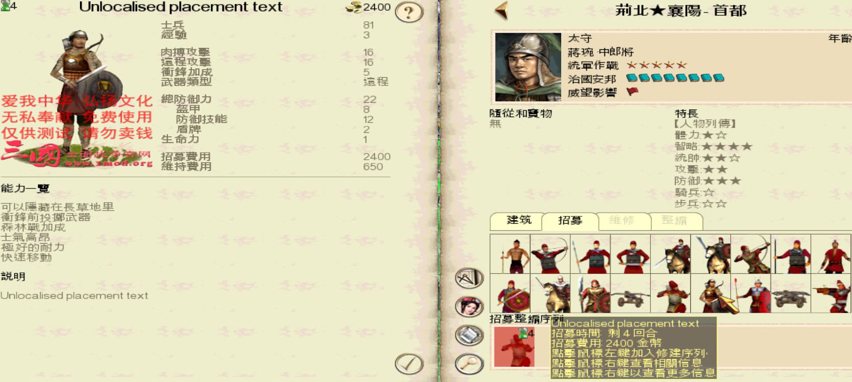Select the bare-chested spearman unit card
Viewport: 852px width, 382px height.
[510, 254]
